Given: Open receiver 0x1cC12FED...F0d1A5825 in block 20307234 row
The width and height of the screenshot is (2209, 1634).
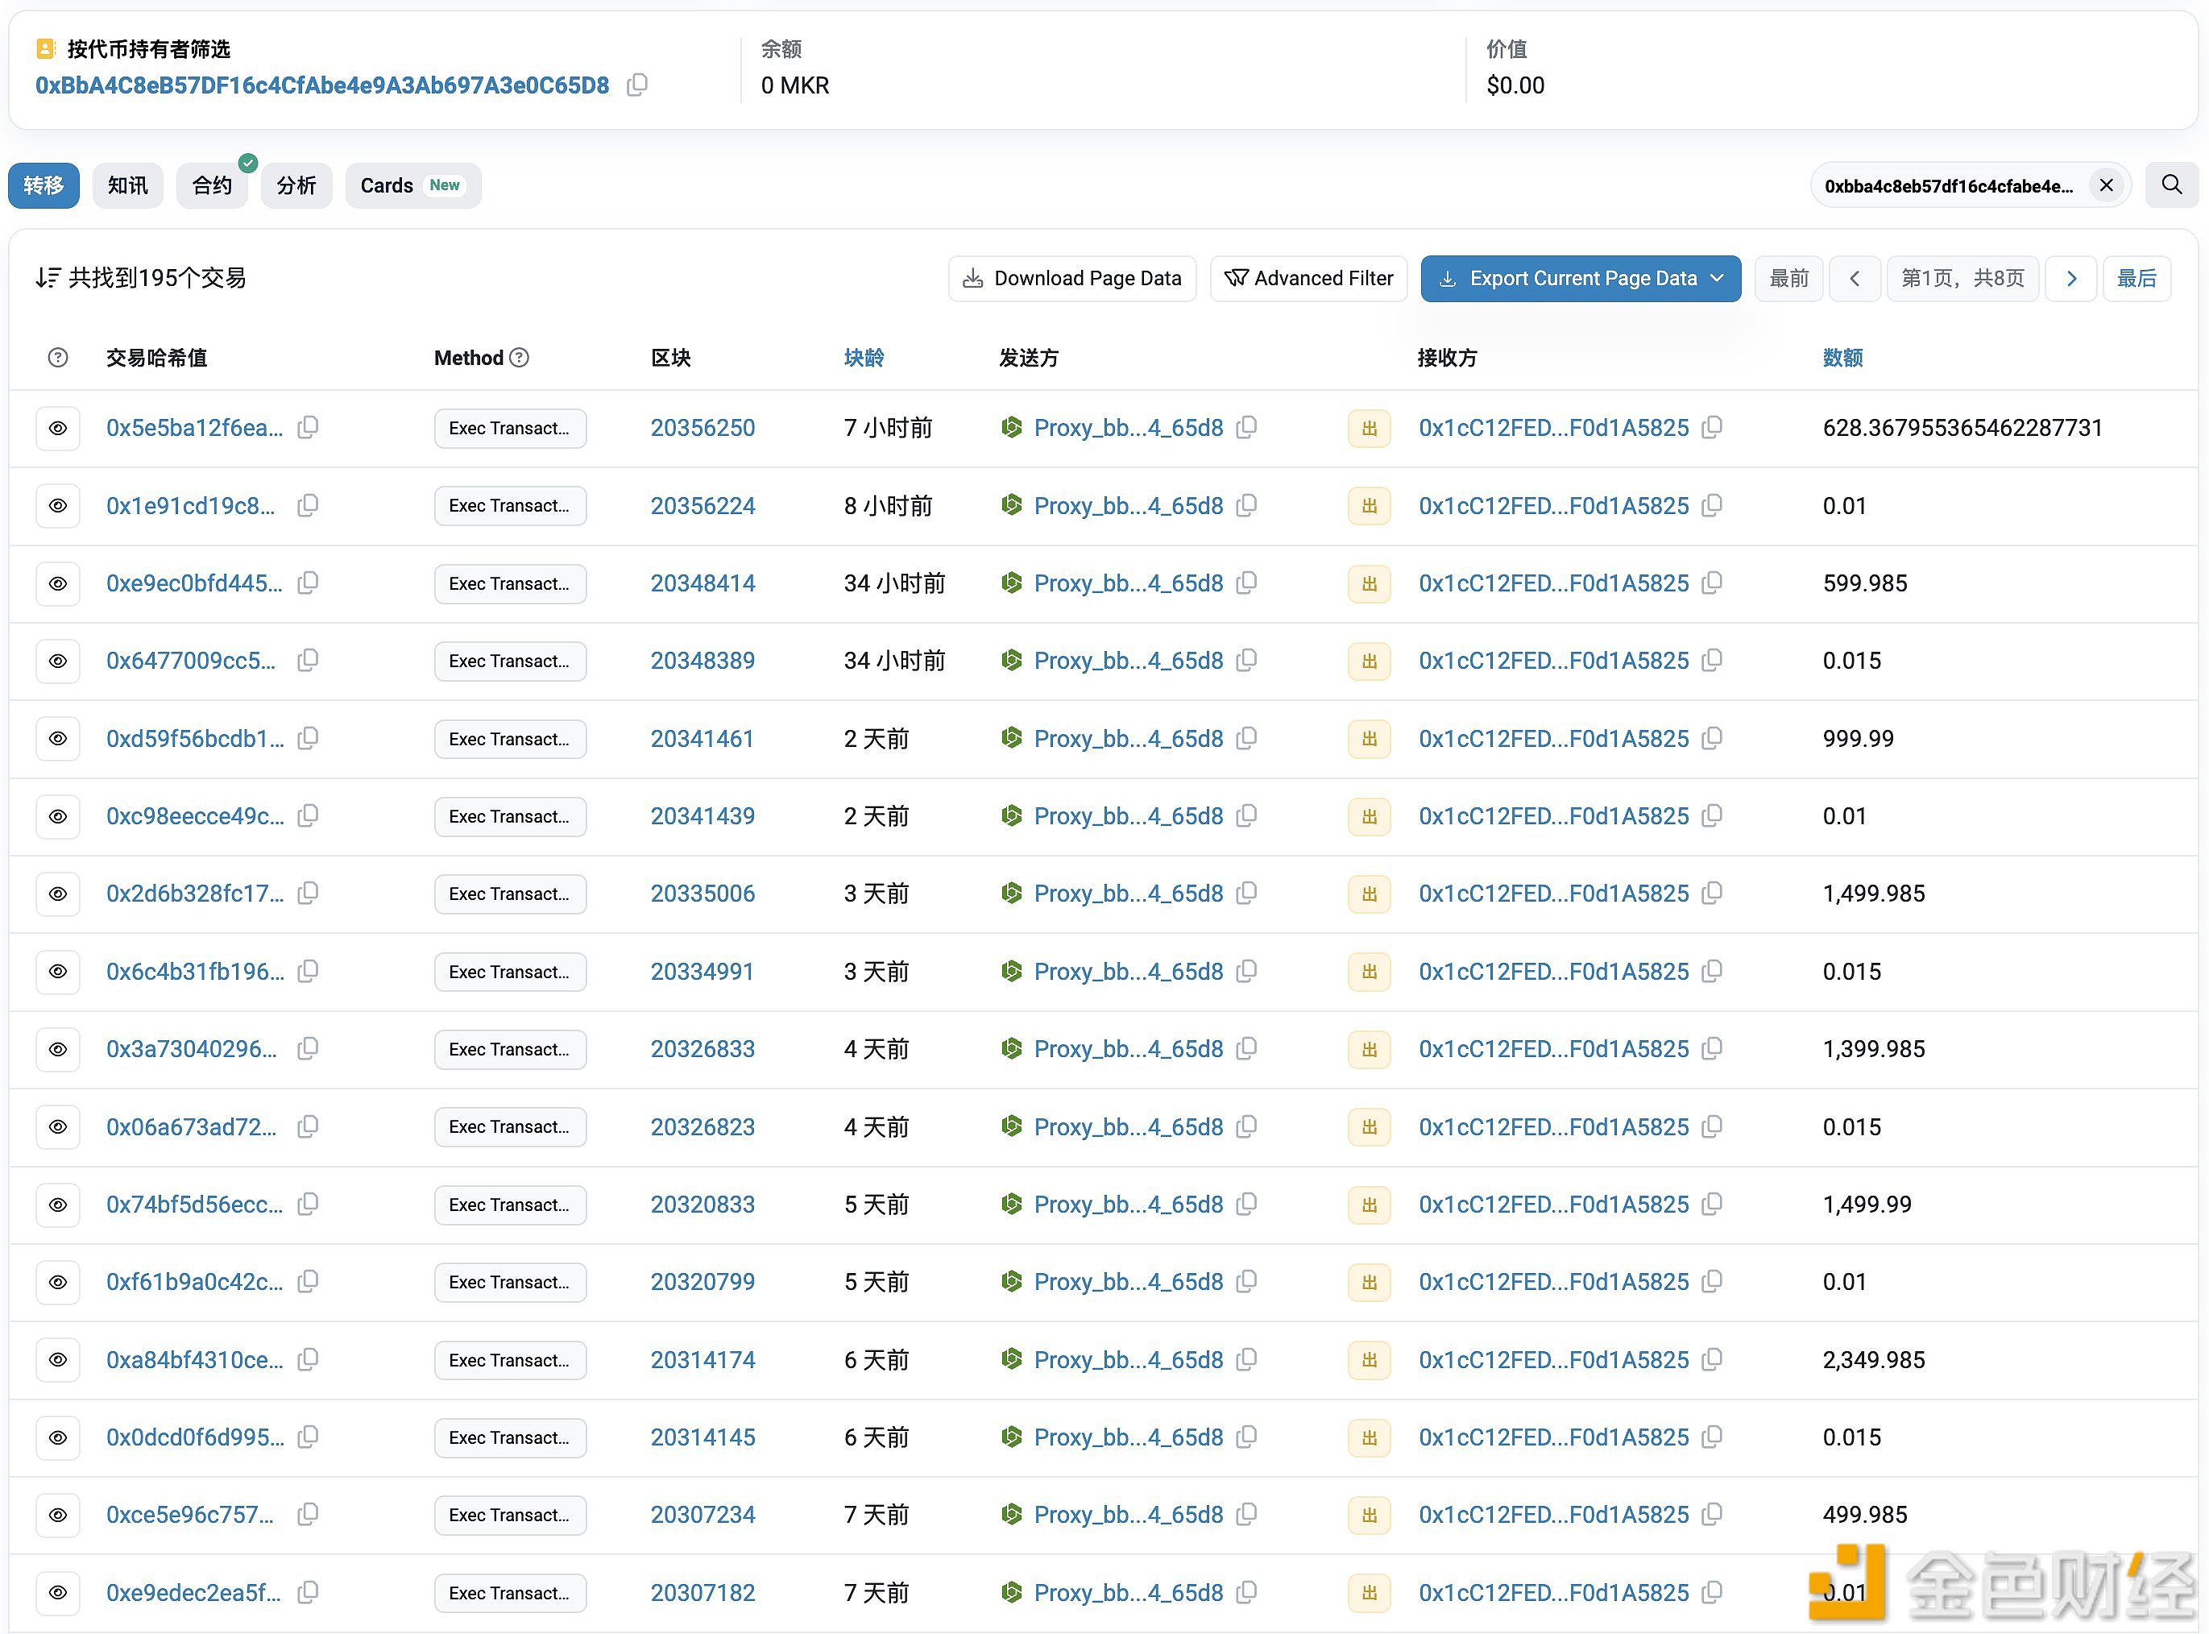Looking at the screenshot, I should point(1553,1514).
